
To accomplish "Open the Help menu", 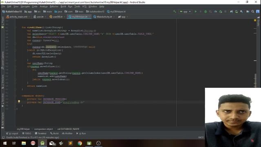I will click(x=102, y=7).
